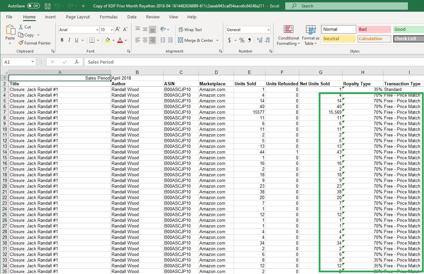424x274 pixels.
Task: Activate the Format Painter
Action: click(x=35, y=43)
